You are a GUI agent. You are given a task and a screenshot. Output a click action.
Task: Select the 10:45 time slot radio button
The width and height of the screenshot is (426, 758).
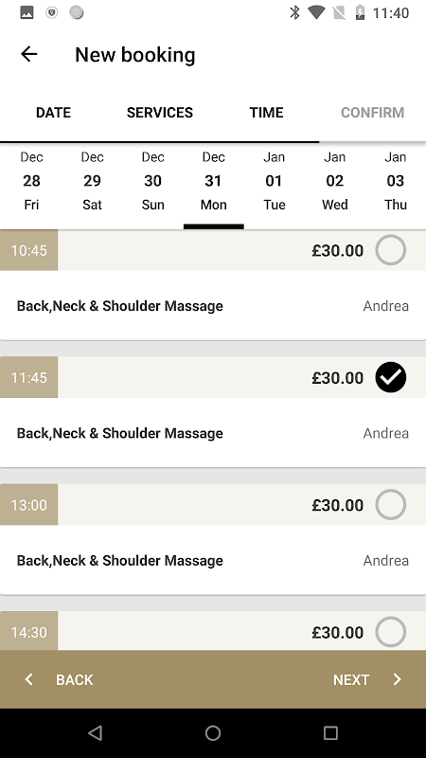coord(390,250)
